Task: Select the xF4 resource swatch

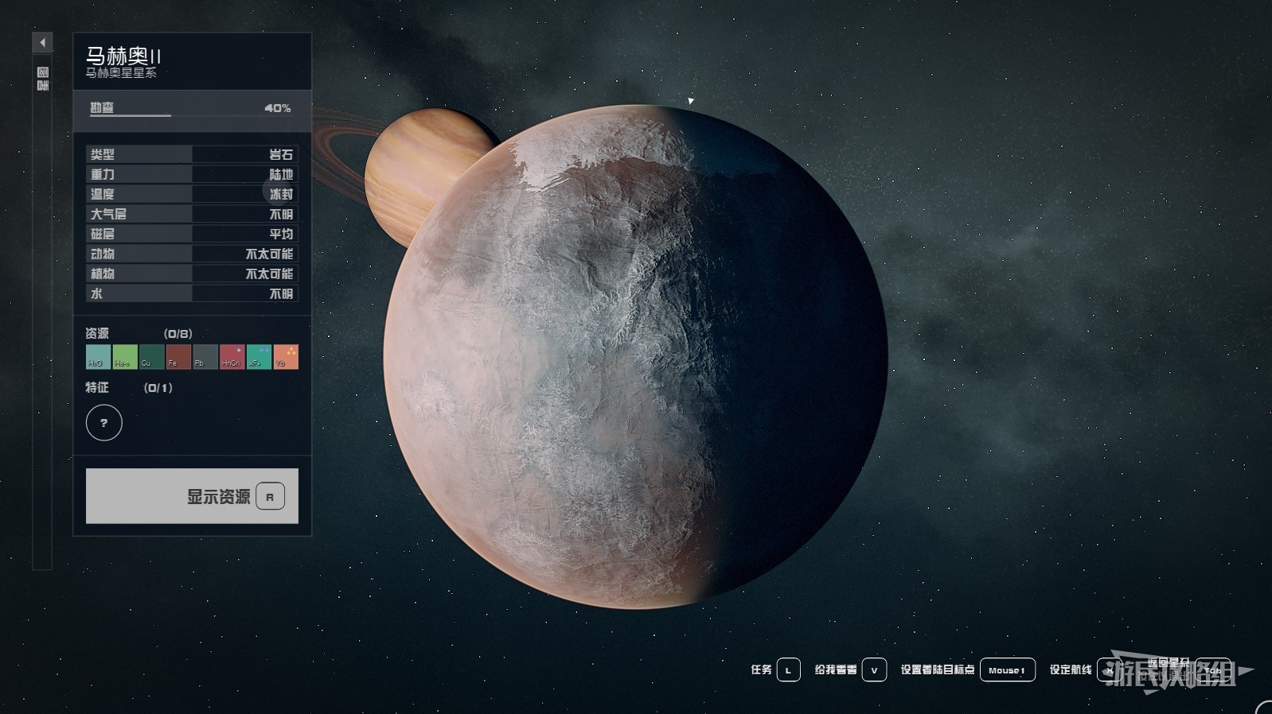Action: point(259,356)
